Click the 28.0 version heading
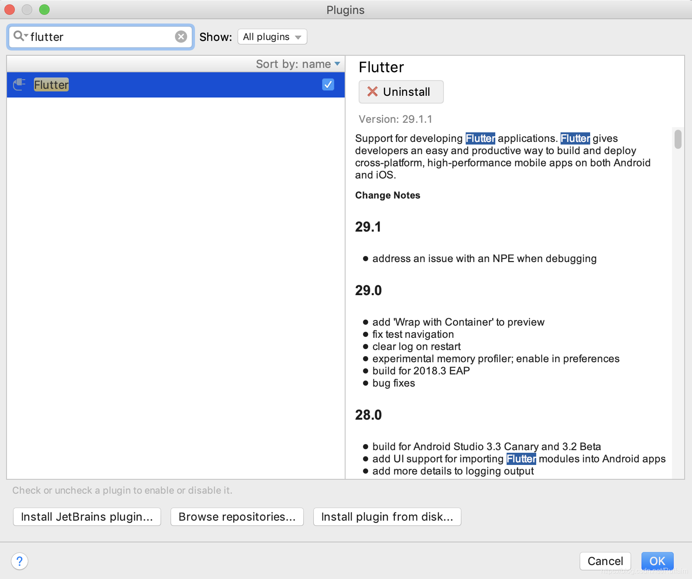This screenshot has height=579, width=692. [369, 415]
